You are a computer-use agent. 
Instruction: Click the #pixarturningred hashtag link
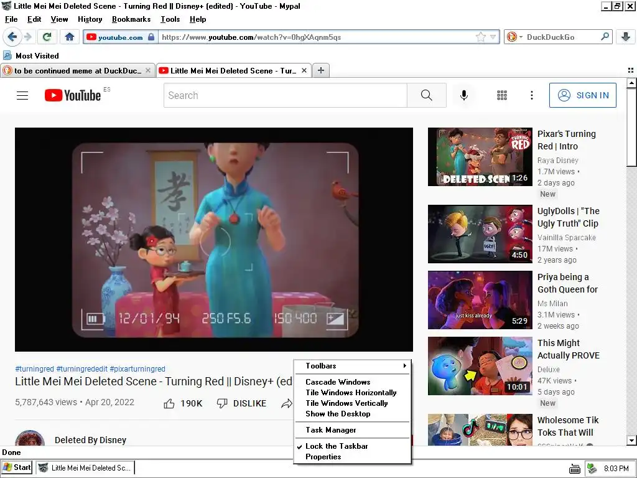(x=137, y=369)
